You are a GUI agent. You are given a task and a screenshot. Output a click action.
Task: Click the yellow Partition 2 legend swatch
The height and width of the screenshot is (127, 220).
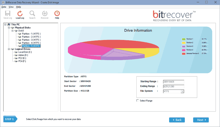184,43
